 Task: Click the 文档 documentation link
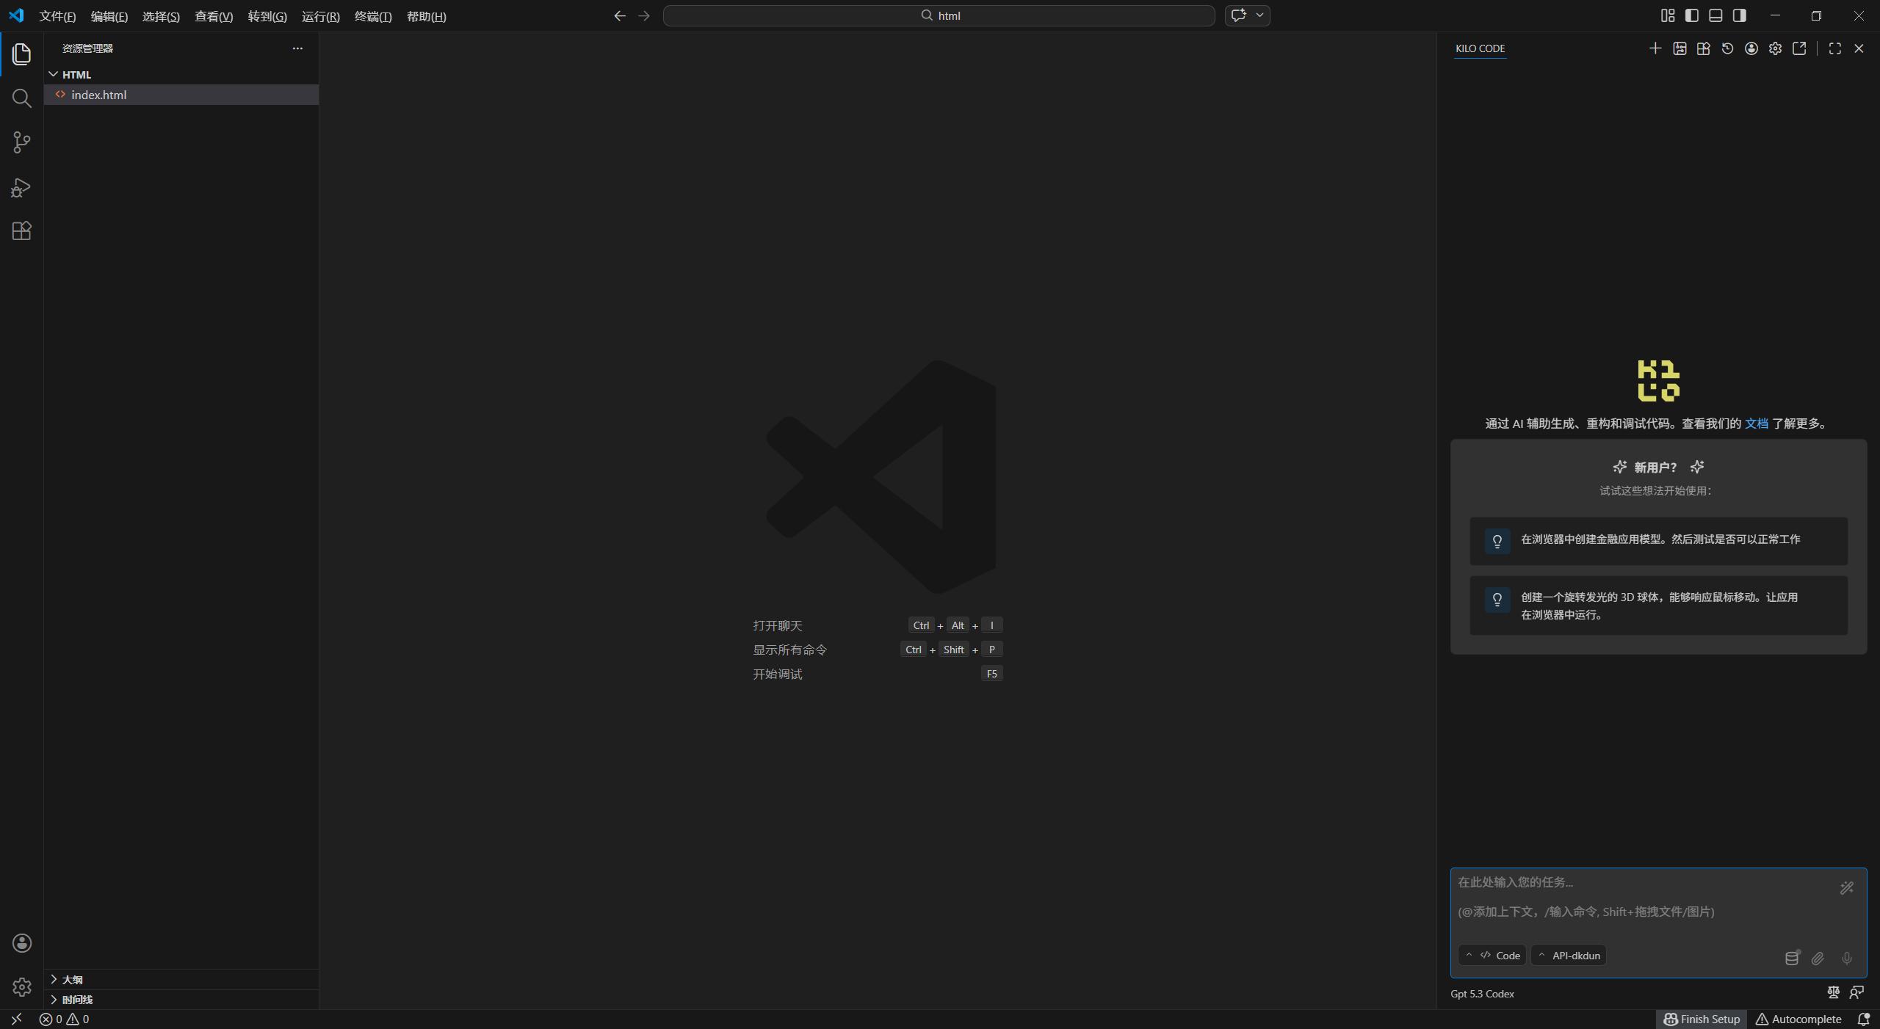1756,423
